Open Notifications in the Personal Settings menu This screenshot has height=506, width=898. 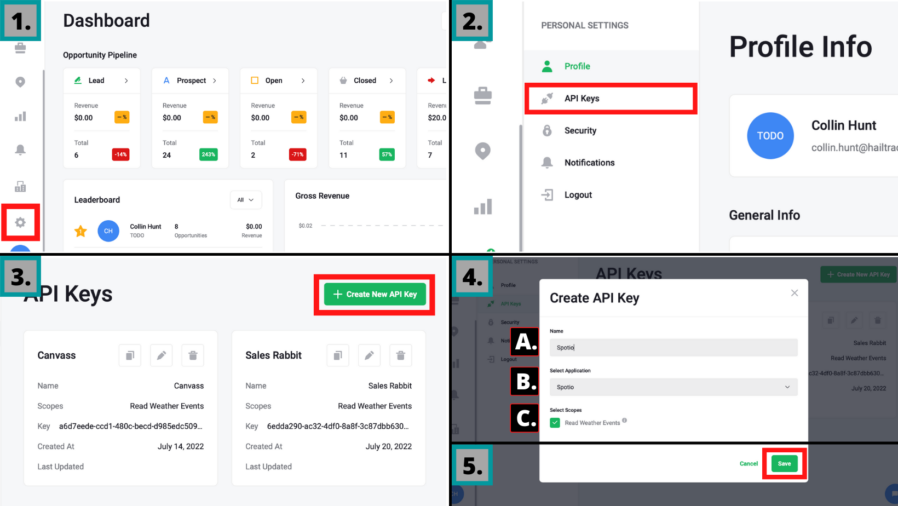tap(611, 163)
